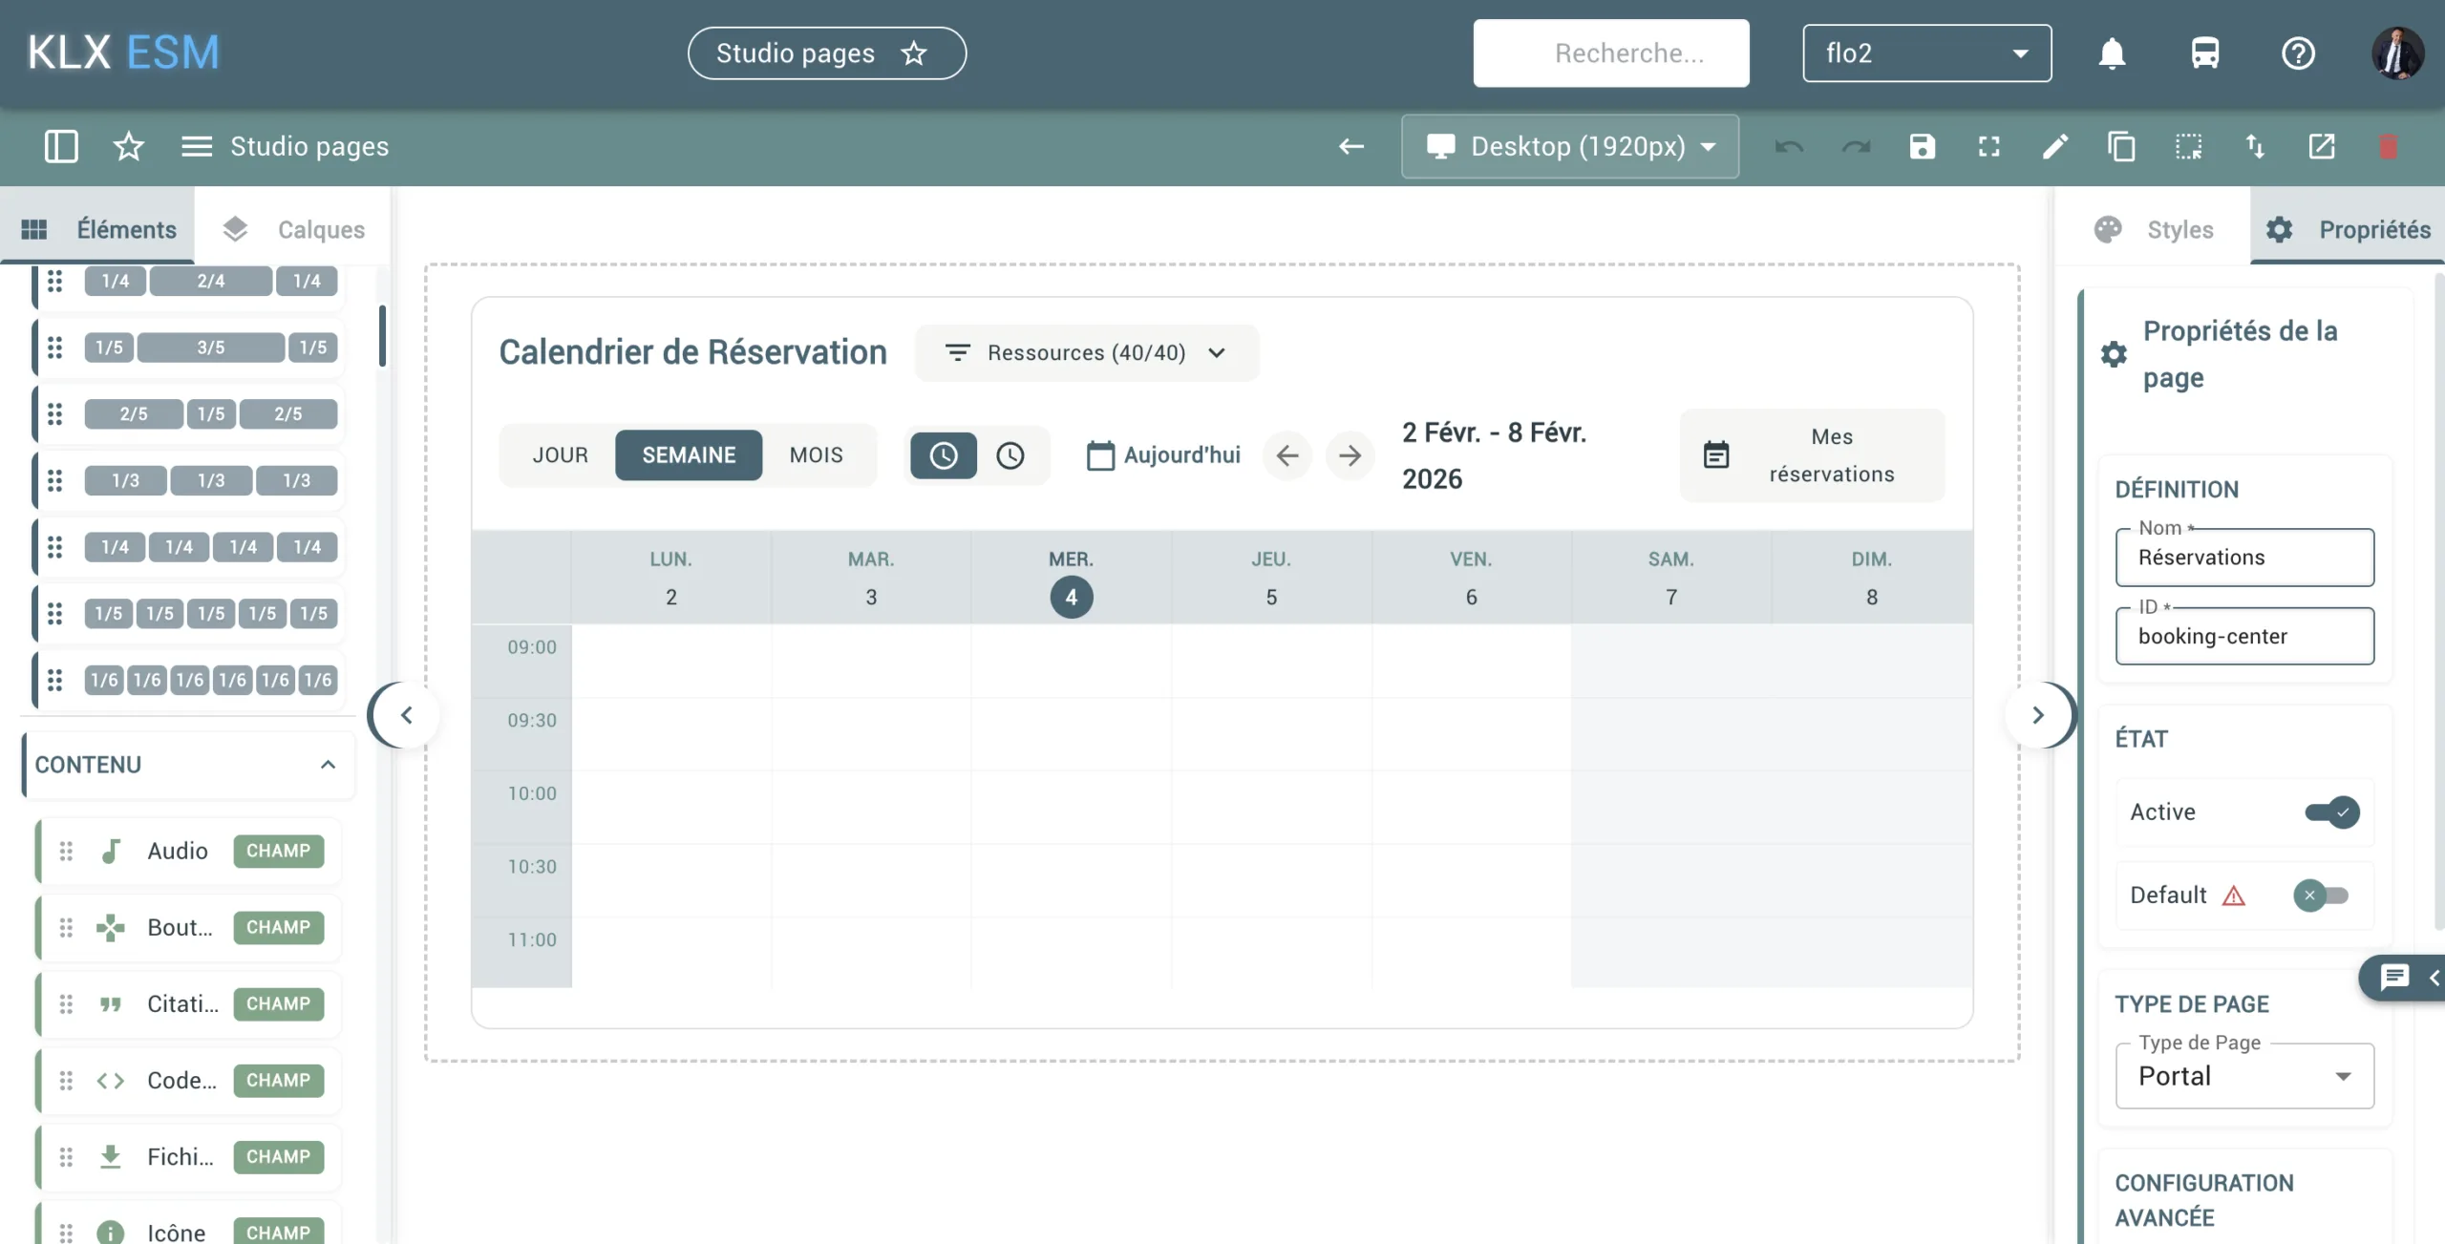Disable the Active toggle switch
The image size is (2445, 1244).
pos(2331,812)
